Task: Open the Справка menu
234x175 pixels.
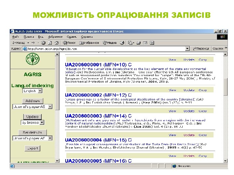Action: [x=87, y=37]
